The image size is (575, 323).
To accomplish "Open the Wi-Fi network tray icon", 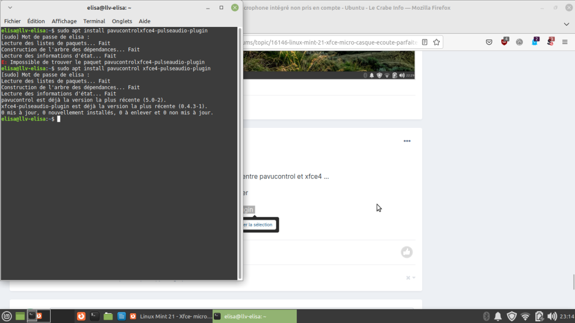I will tap(525, 316).
